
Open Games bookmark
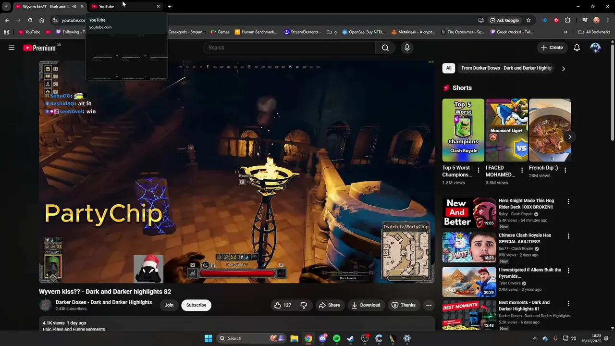coord(220,32)
